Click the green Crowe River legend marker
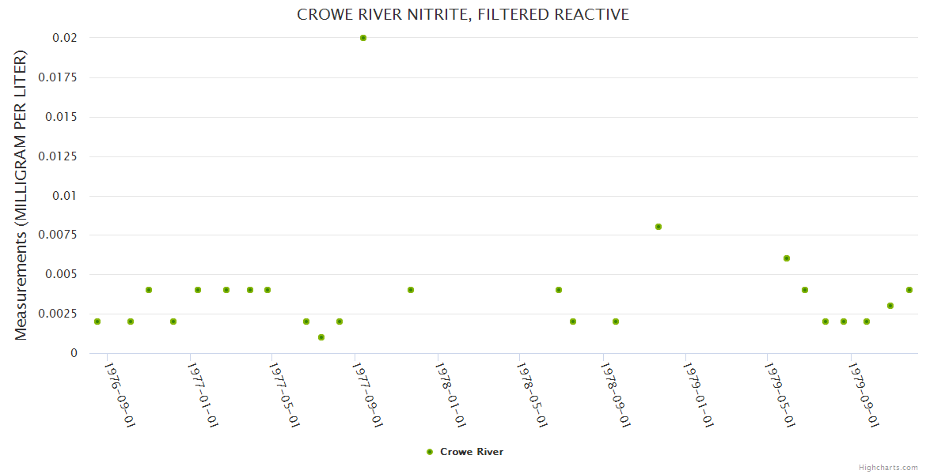926x474 pixels. coord(430,452)
